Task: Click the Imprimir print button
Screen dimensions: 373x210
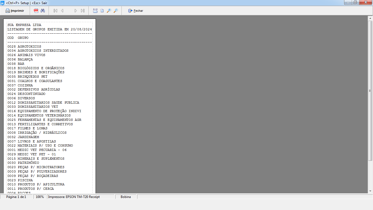Action: (x=15, y=11)
